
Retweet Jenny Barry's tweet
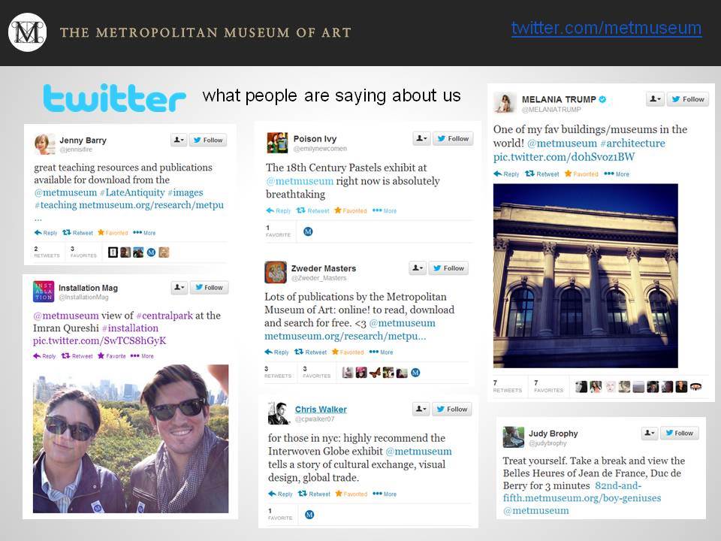click(x=77, y=233)
